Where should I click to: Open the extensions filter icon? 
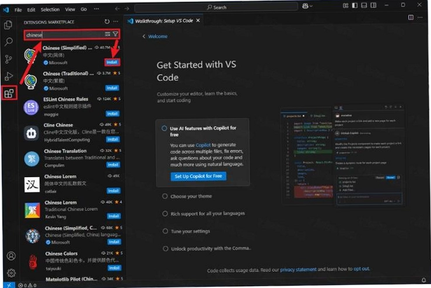click(x=115, y=34)
